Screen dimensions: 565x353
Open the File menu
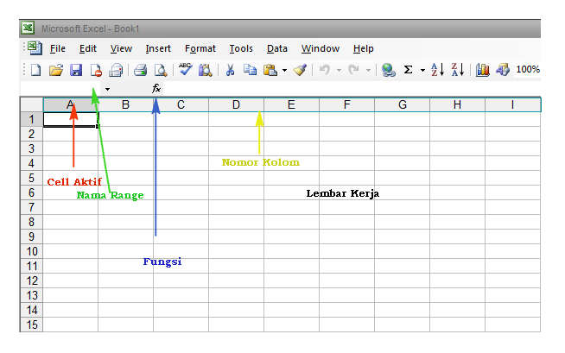pos(58,48)
